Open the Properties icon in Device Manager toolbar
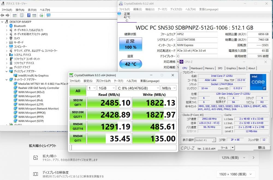The width and height of the screenshot is (273, 180). tap(22, 15)
